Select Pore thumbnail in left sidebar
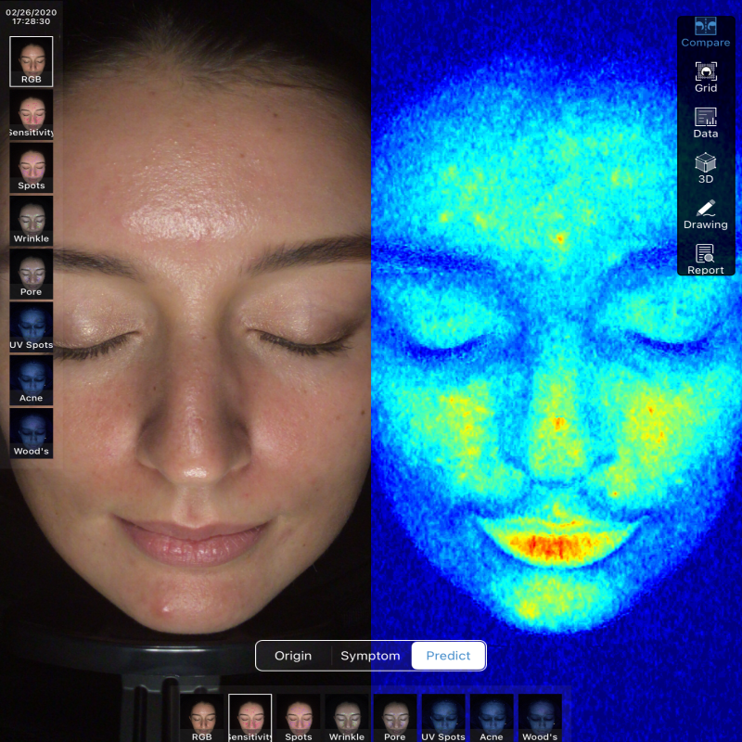 tap(31, 274)
